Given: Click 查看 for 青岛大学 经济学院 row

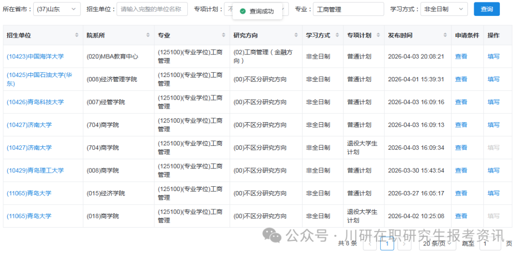Looking at the screenshot, I should (461, 193).
